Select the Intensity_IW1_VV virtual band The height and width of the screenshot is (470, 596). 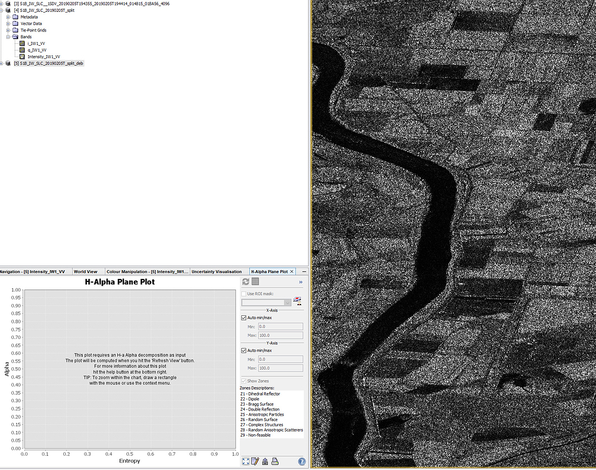[x=43, y=56]
